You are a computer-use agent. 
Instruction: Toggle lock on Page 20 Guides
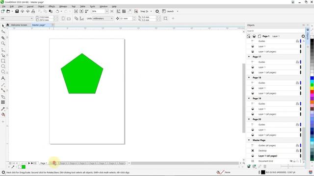pos(297,125)
